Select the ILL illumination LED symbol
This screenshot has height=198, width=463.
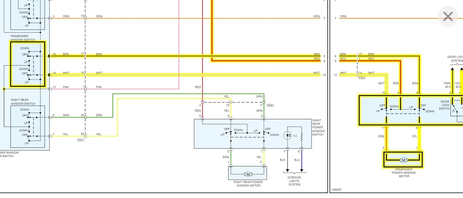point(287,136)
